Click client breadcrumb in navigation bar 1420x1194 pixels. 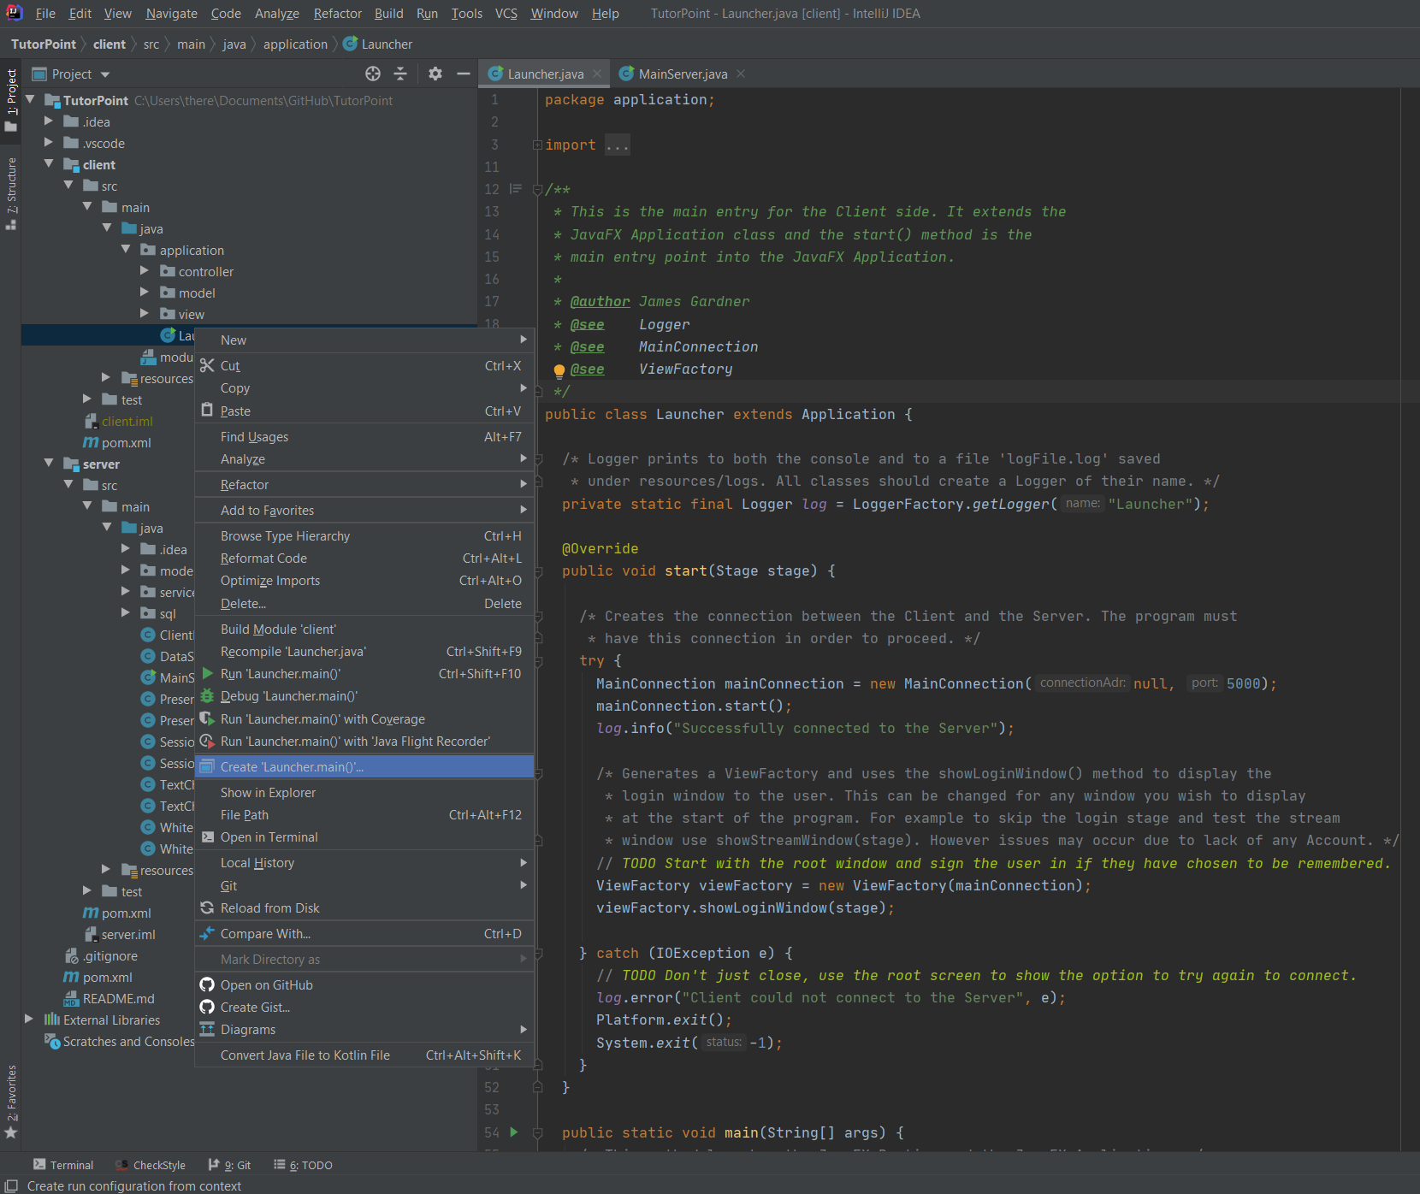pyautogui.click(x=109, y=44)
